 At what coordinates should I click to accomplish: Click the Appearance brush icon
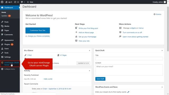[2, 40]
